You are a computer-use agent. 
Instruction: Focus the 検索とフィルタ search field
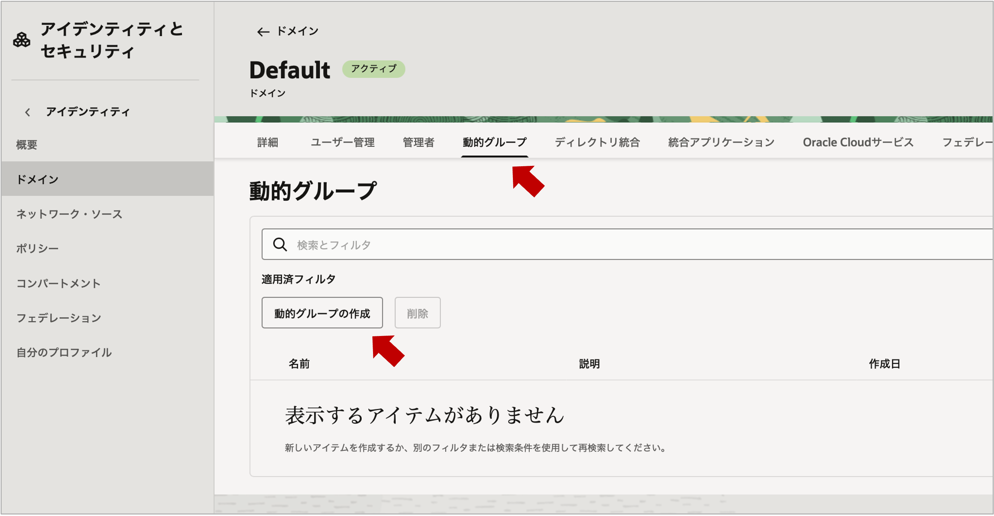(x=617, y=245)
